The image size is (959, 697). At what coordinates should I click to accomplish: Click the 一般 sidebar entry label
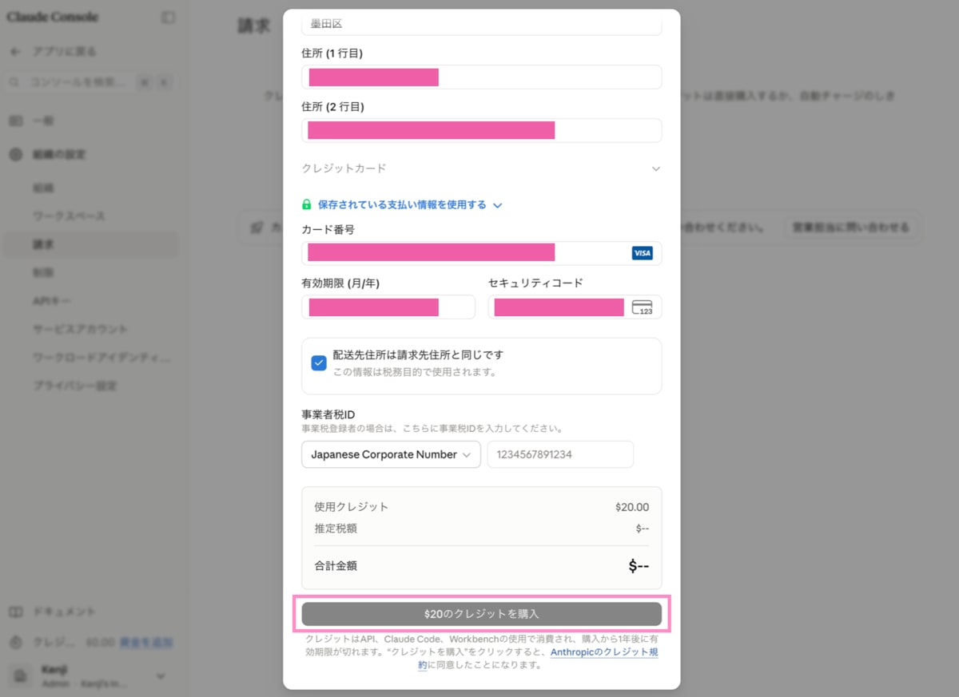click(43, 121)
